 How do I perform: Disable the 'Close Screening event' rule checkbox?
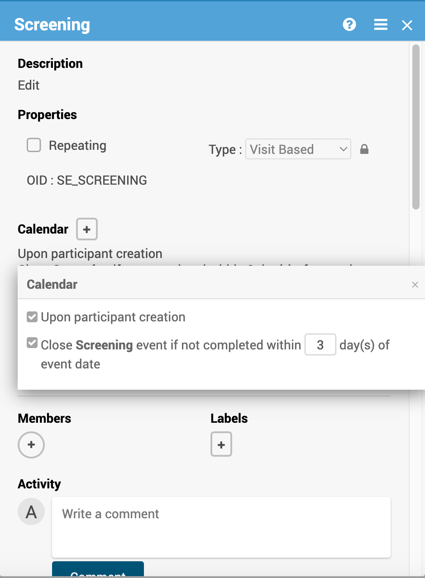pos(32,343)
